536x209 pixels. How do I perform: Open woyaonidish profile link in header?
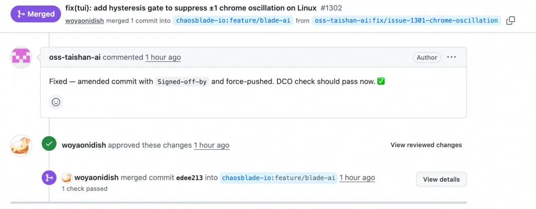tap(84, 21)
